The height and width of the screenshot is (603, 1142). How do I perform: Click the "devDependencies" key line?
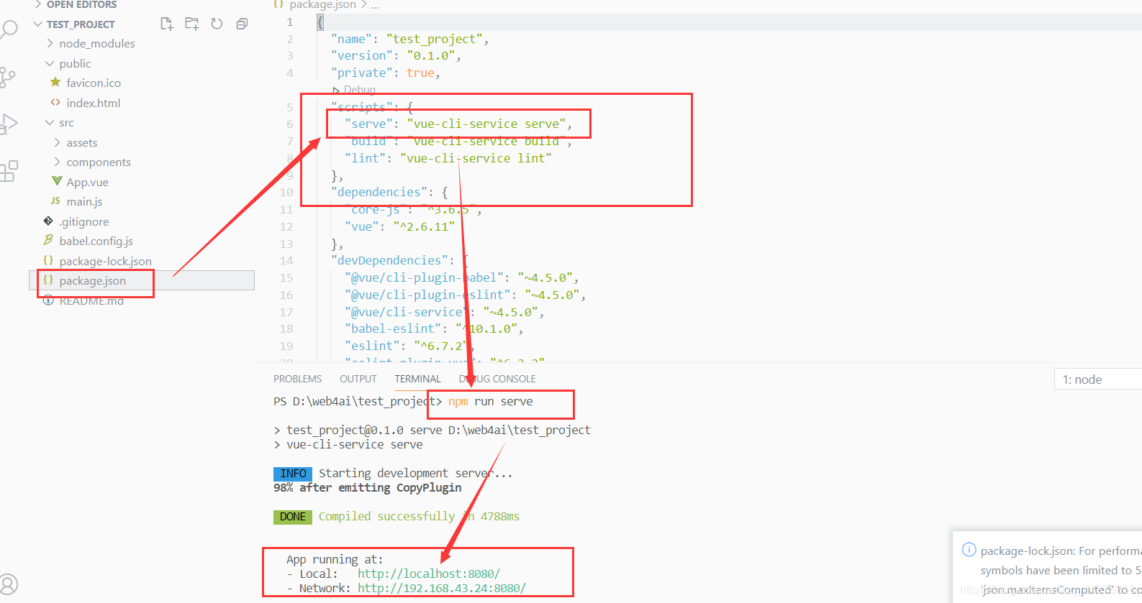pyautogui.click(x=399, y=260)
